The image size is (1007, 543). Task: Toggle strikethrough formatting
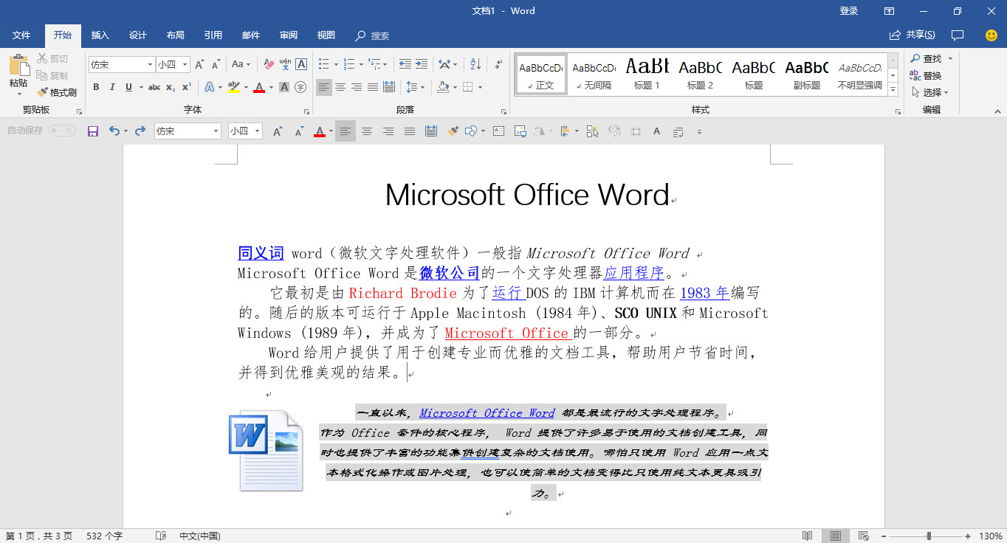[x=154, y=87]
